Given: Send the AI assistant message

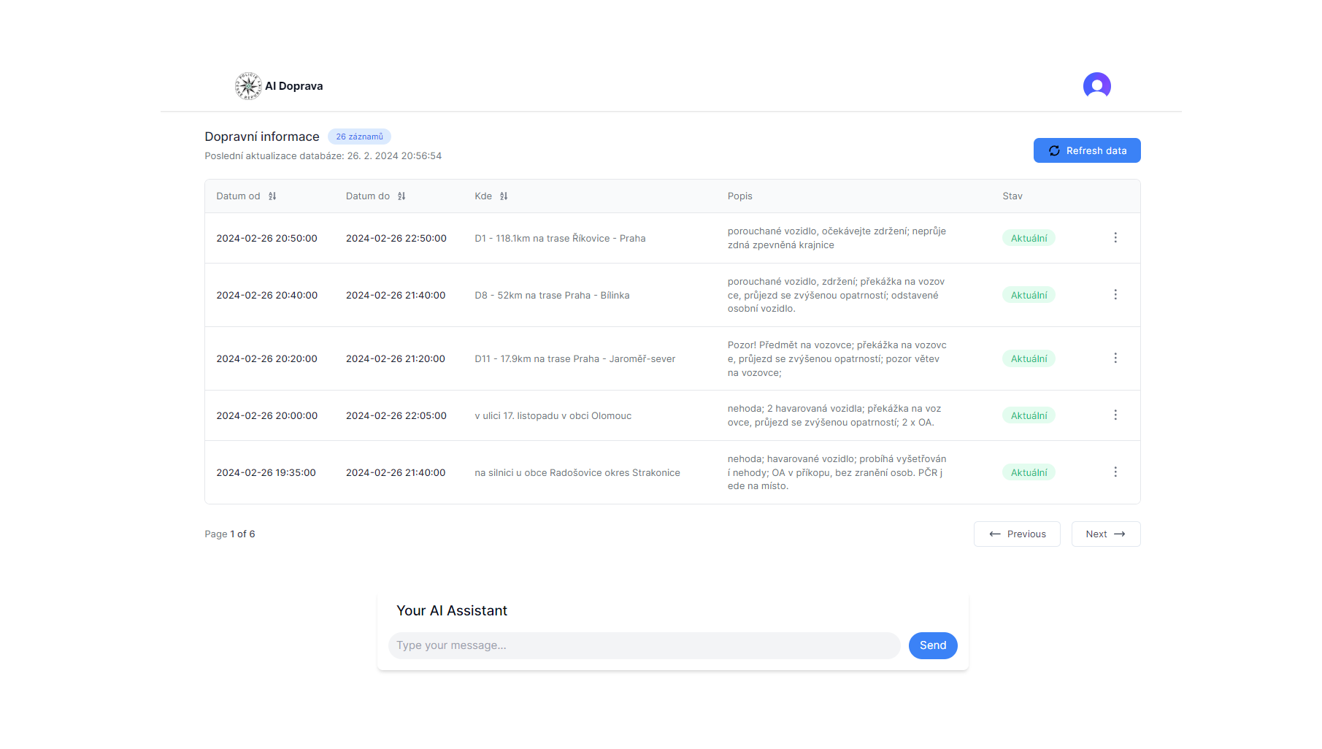Looking at the screenshot, I should click(932, 645).
